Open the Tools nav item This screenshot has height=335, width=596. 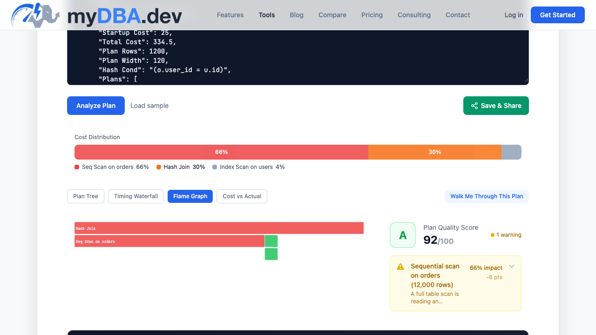[267, 15]
